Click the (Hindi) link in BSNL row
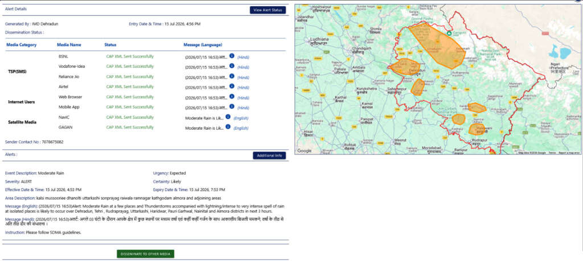The height and width of the screenshot is (261, 583). (x=243, y=57)
